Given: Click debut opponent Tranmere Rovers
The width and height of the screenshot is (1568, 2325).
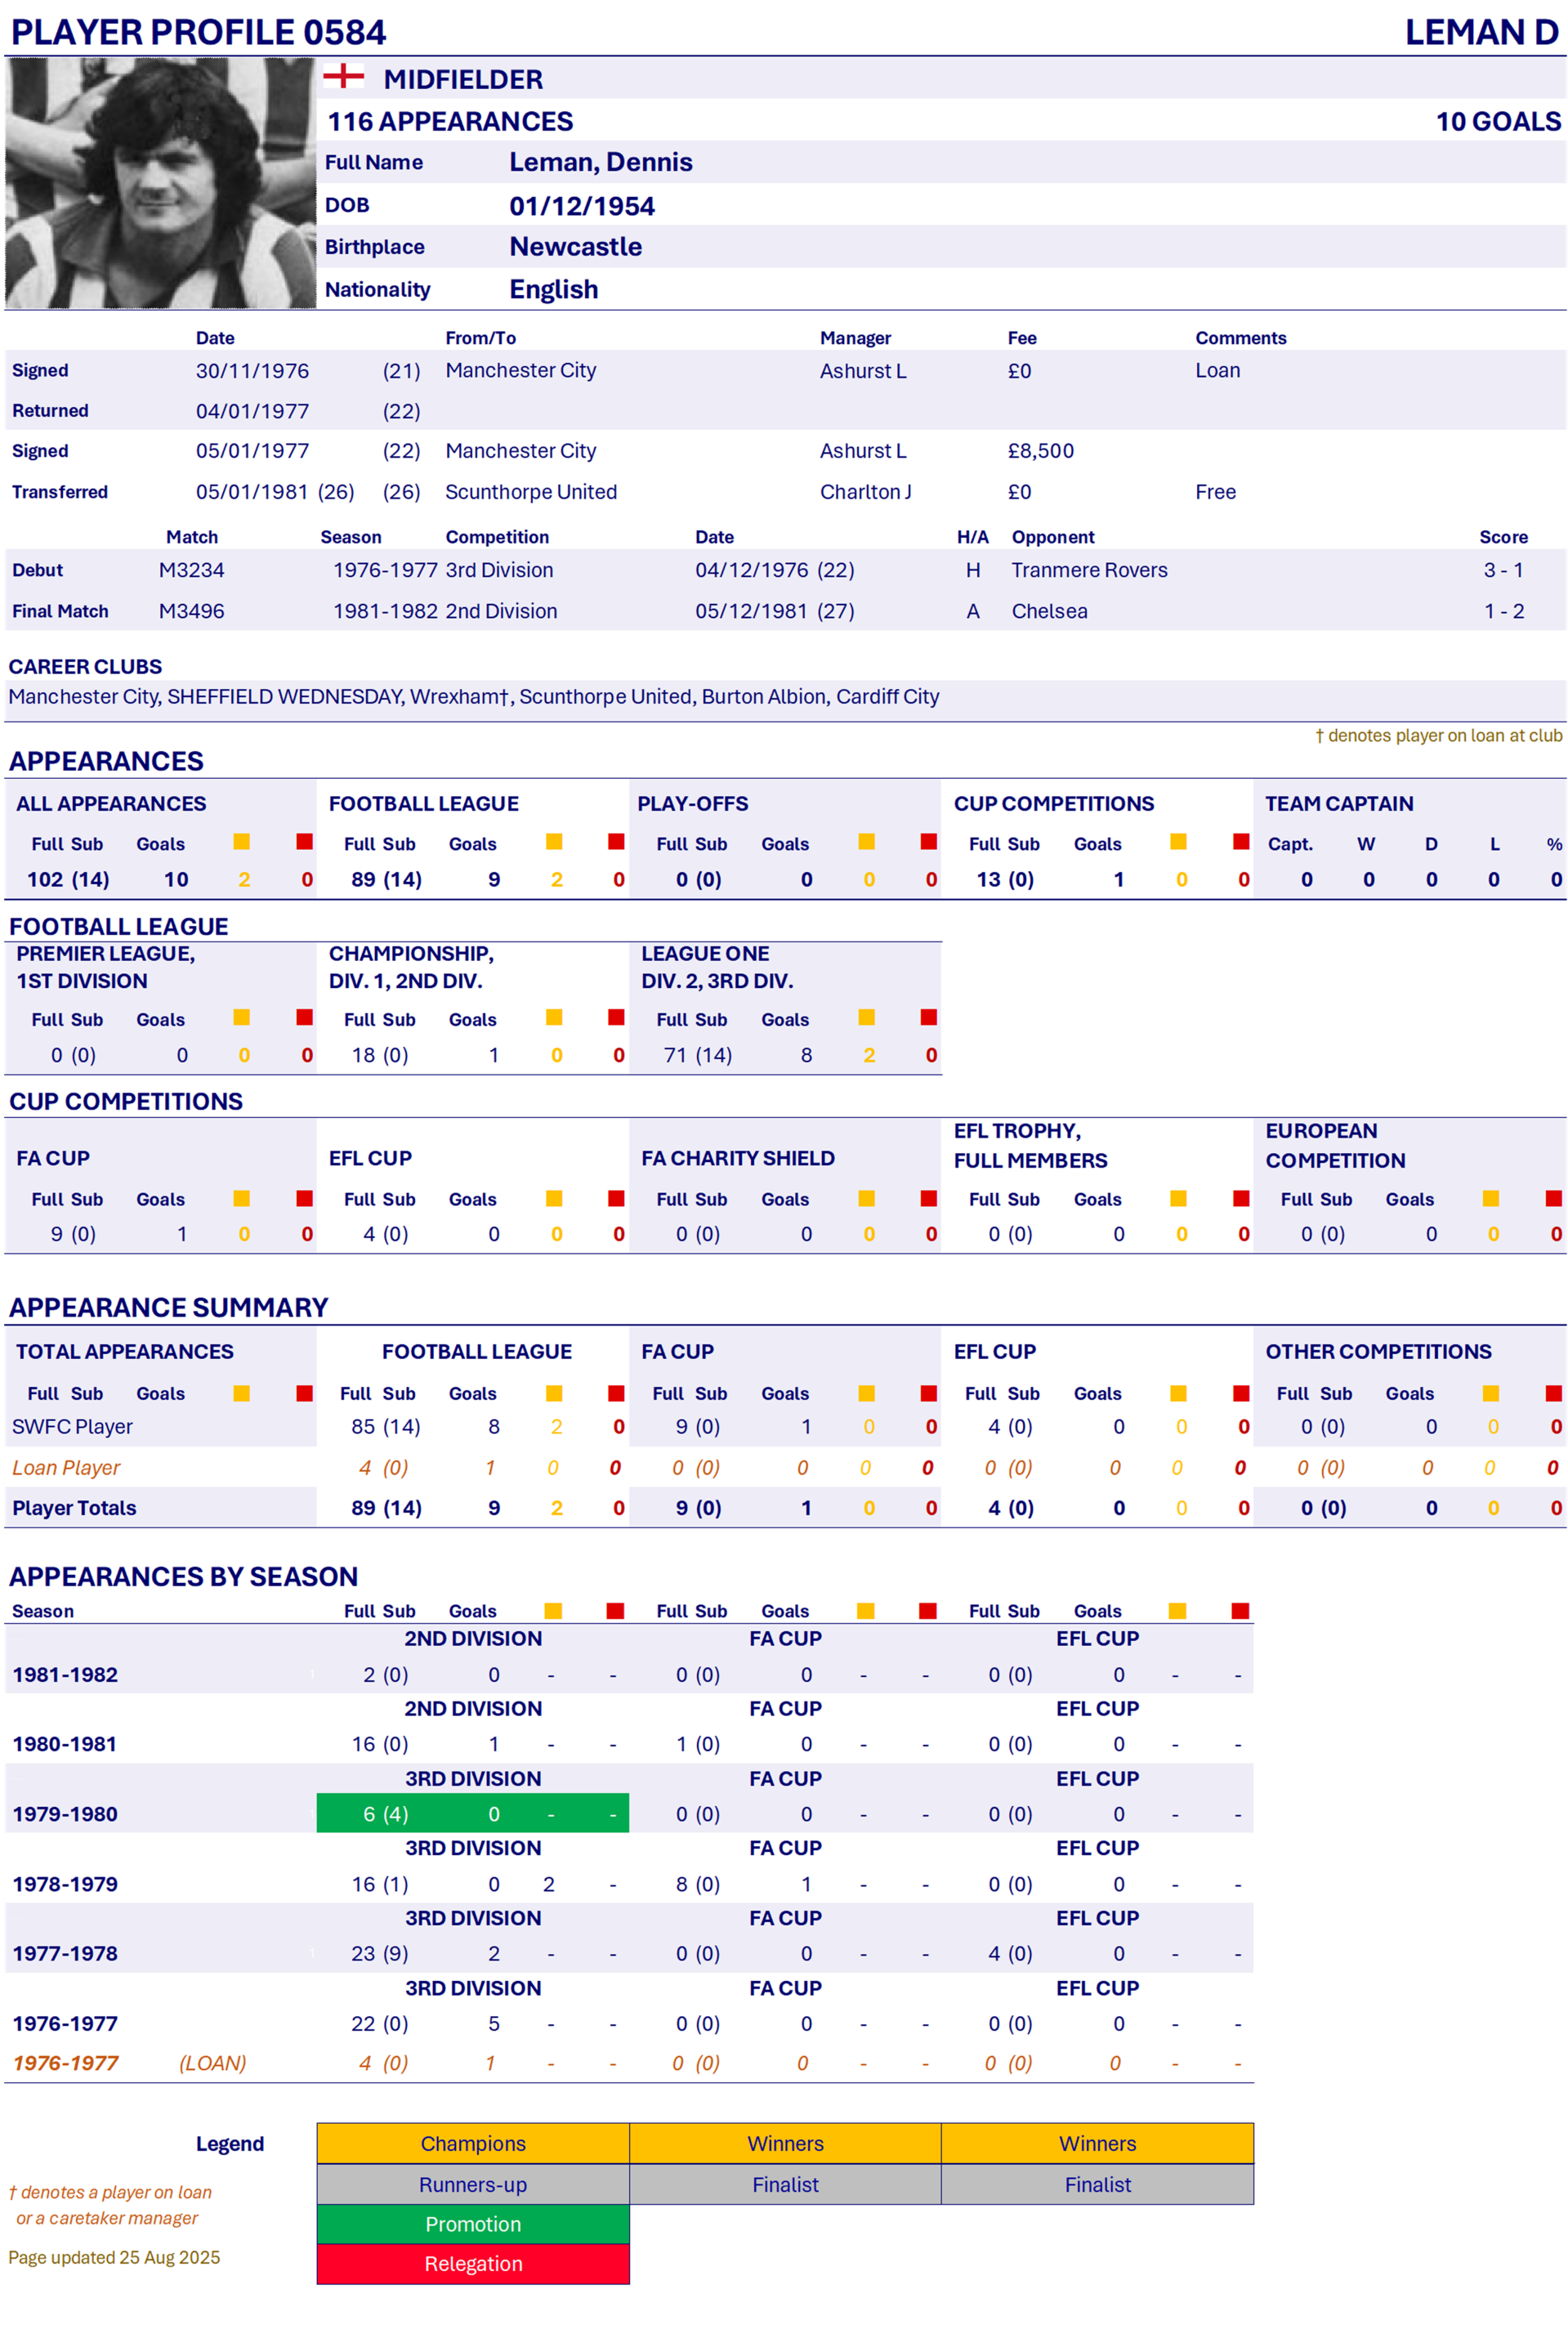Looking at the screenshot, I should click(1089, 570).
